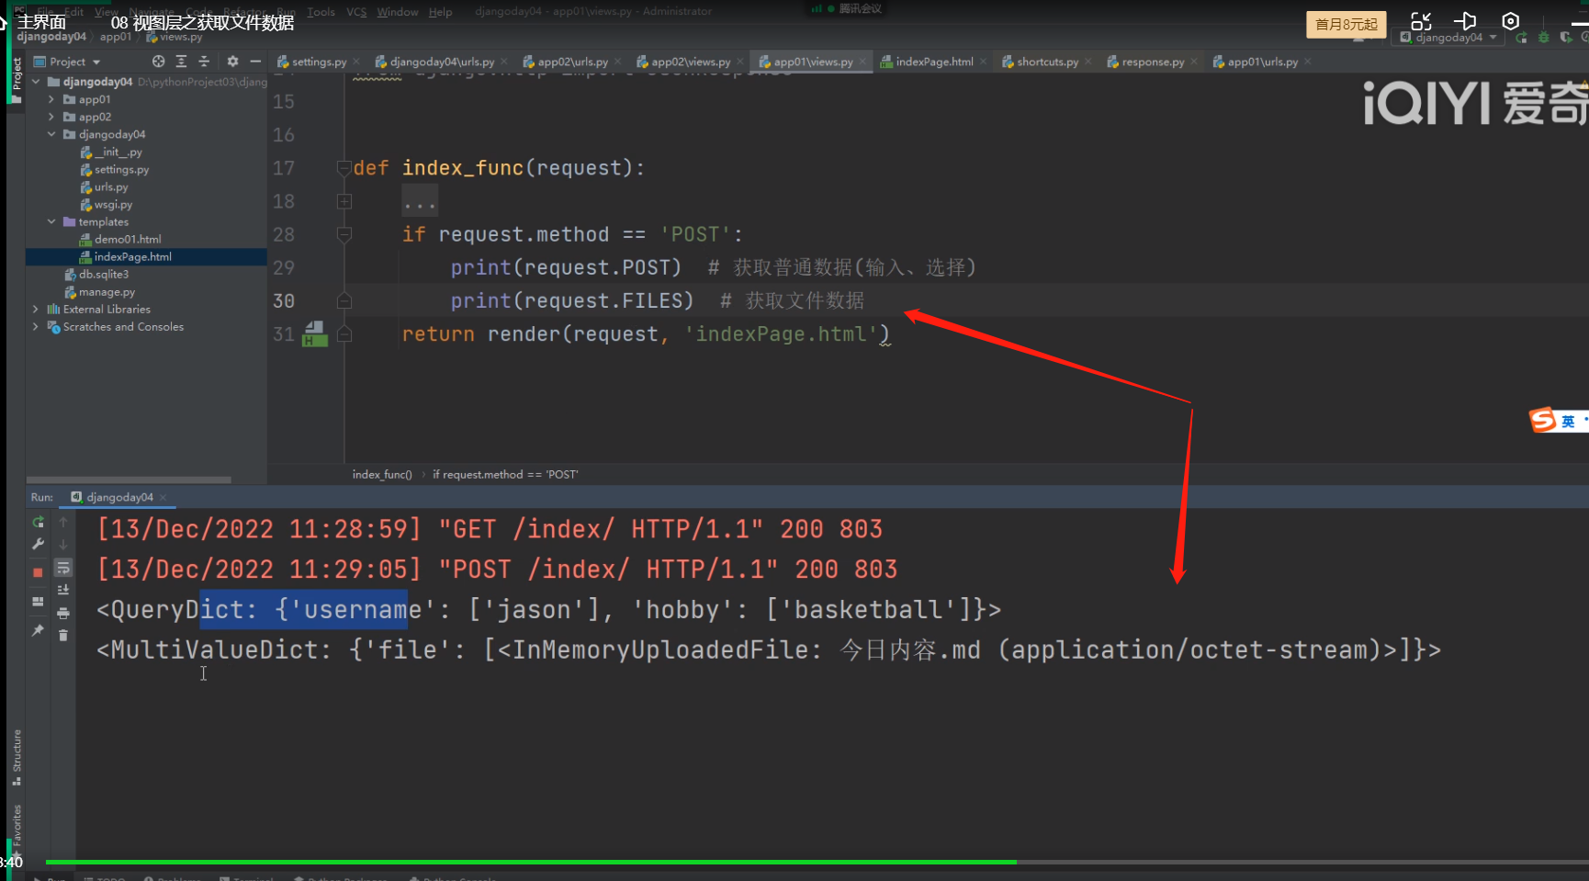Stop the running djangoday04 server

coord(38,572)
